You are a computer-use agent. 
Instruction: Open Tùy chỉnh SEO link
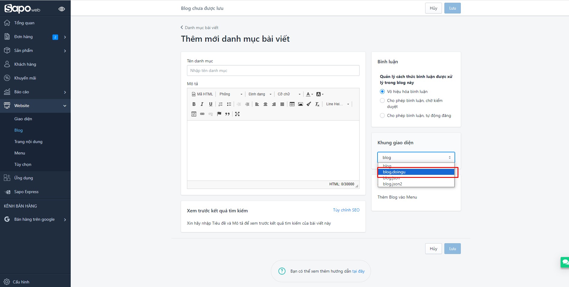pos(346,210)
